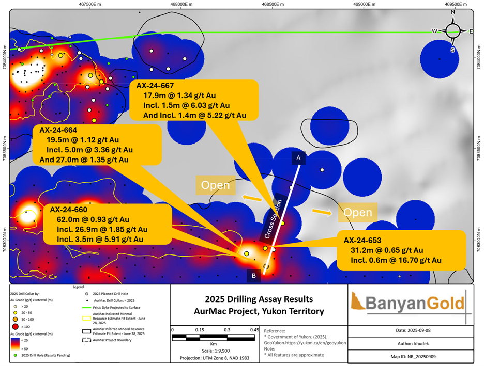This screenshot has width=484, height=366.
Task: Click the AX-24-653 results callout
Action: point(401,250)
